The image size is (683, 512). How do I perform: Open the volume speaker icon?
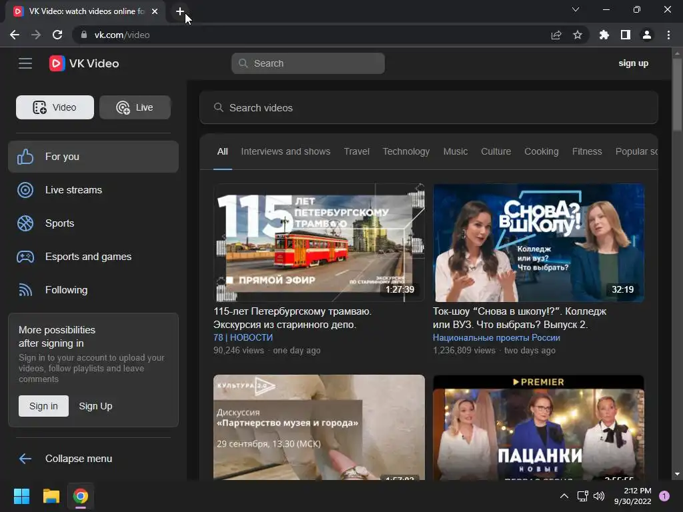[599, 496]
